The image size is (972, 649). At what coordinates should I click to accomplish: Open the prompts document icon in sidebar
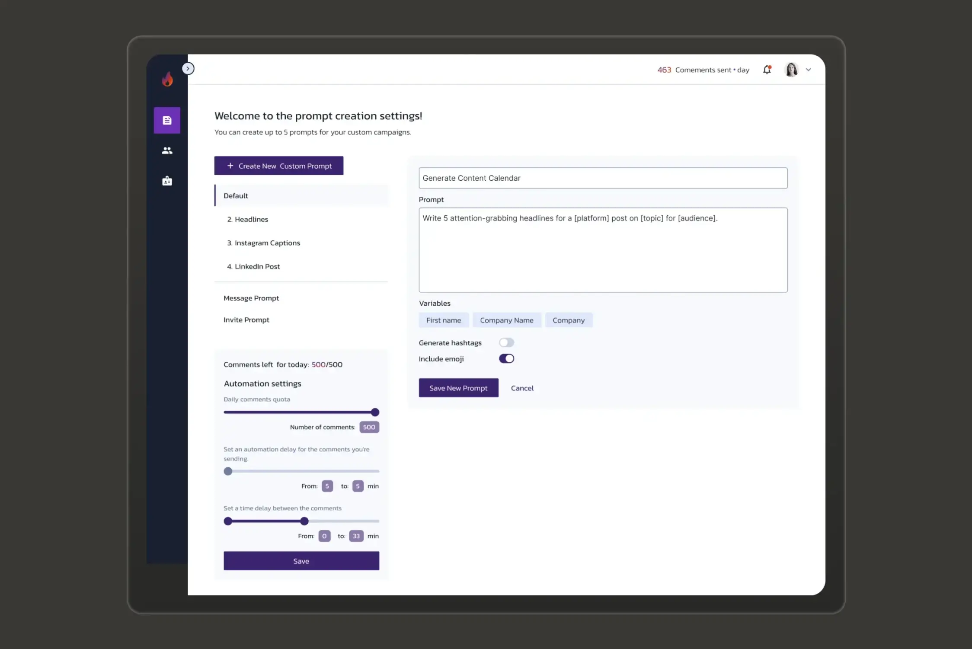click(x=167, y=120)
